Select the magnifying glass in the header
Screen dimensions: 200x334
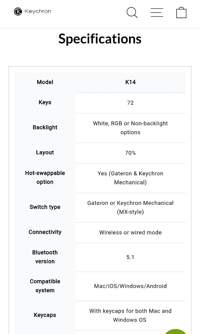tap(132, 12)
